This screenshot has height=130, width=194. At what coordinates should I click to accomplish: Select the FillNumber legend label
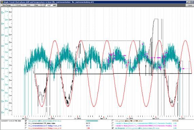pyautogui.click(x=129, y=121)
